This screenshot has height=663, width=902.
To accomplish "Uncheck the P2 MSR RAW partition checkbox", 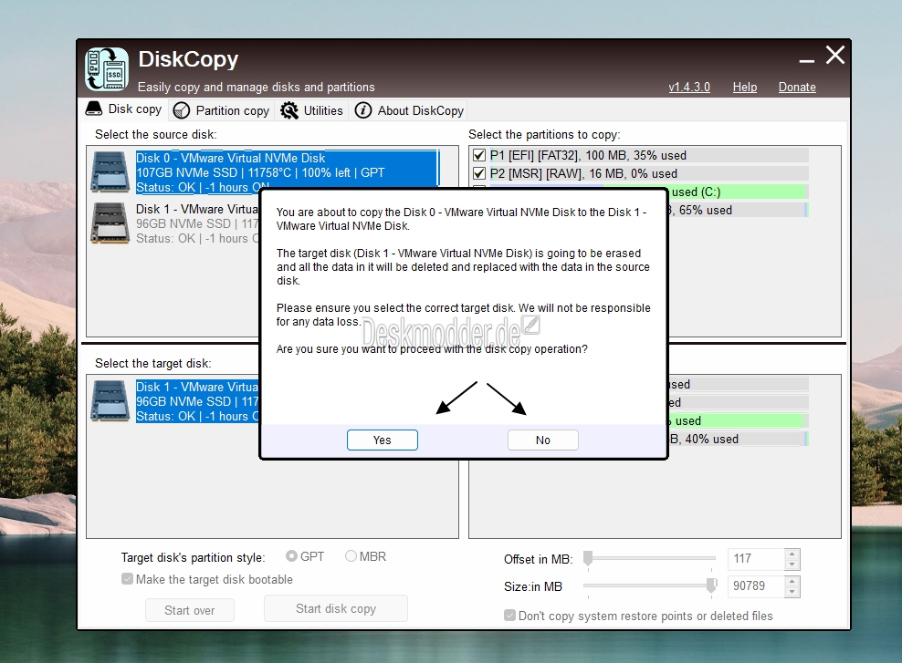I will click(478, 173).
